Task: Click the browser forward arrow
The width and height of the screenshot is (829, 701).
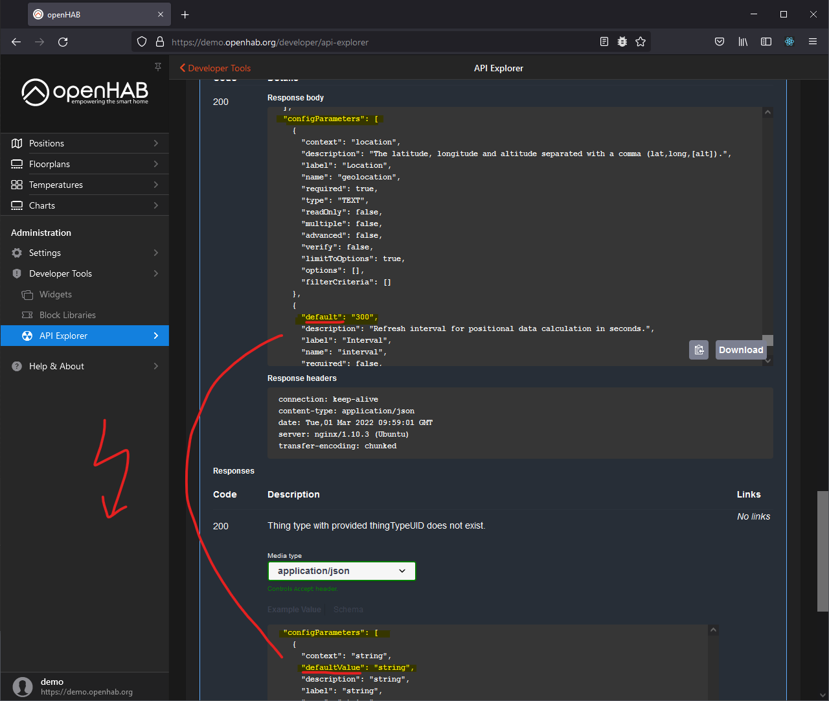Action: (x=40, y=42)
